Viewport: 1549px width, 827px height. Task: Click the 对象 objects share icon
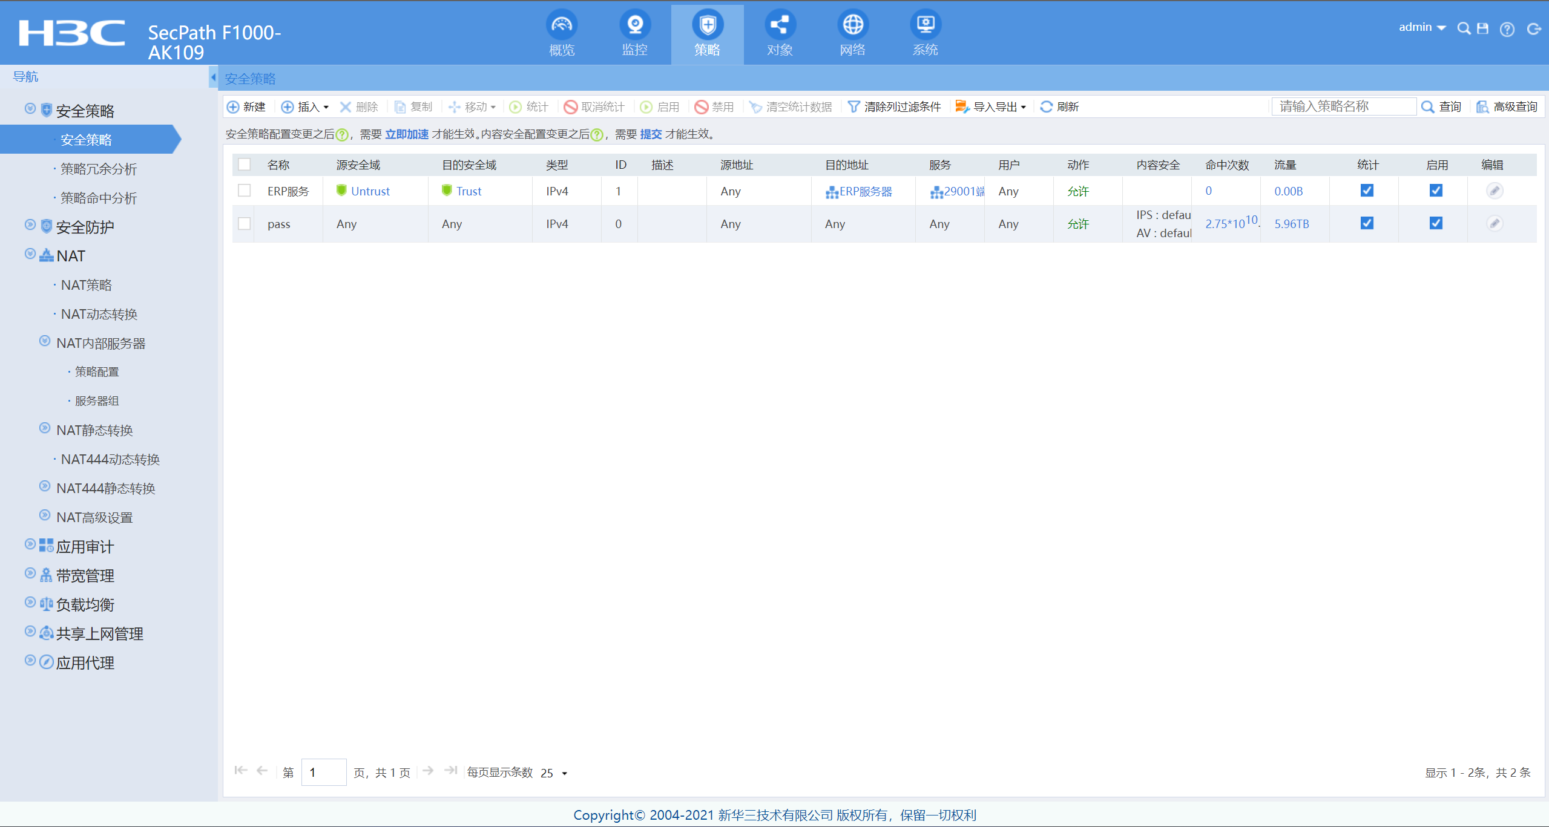coord(780,25)
